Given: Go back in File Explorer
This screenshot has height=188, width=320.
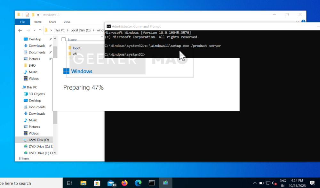Looking at the screenshot, I should [20, 30].
